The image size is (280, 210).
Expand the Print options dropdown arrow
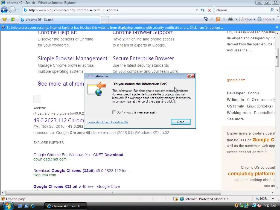[x=236, y=19]
